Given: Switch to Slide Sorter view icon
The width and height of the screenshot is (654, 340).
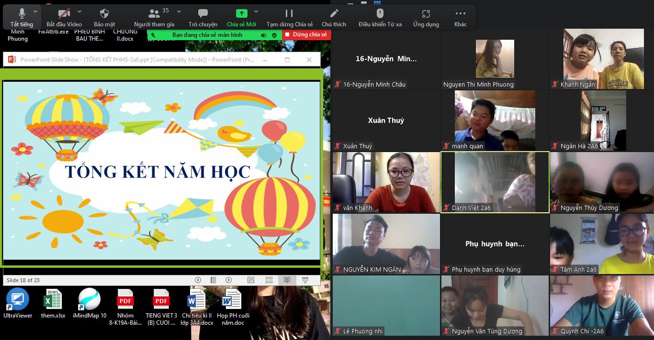Looking at the screenshot, I should (269, 280).
